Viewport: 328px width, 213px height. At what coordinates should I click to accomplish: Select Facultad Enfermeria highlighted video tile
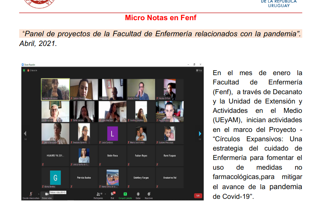[55, 89]
